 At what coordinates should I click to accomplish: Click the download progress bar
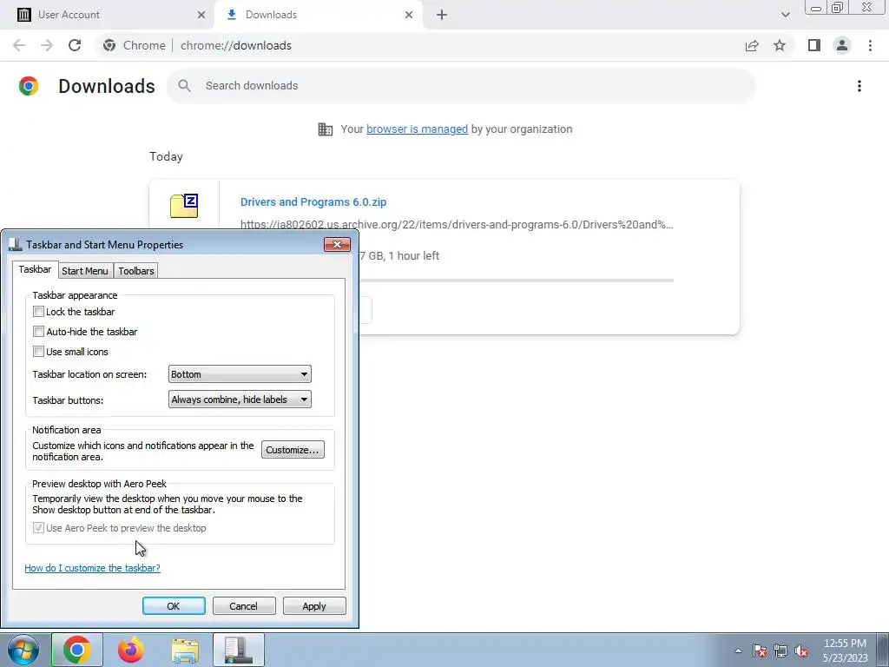pos(516,281)
